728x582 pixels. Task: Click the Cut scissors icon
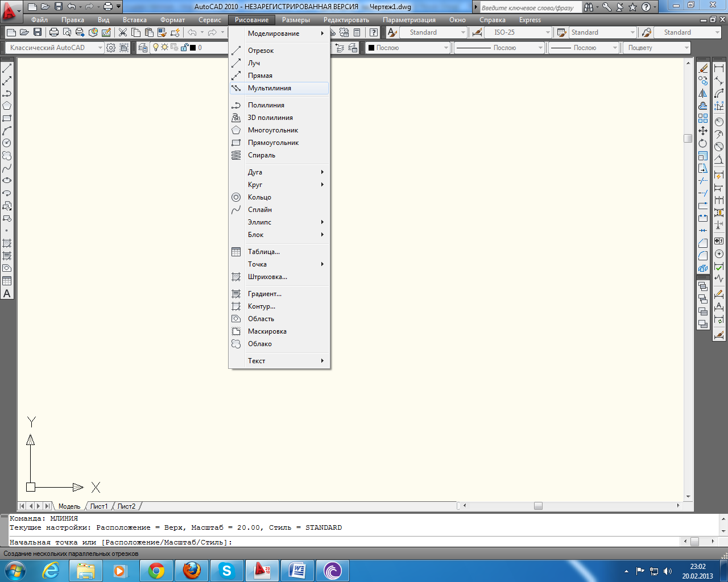(123, 32)
